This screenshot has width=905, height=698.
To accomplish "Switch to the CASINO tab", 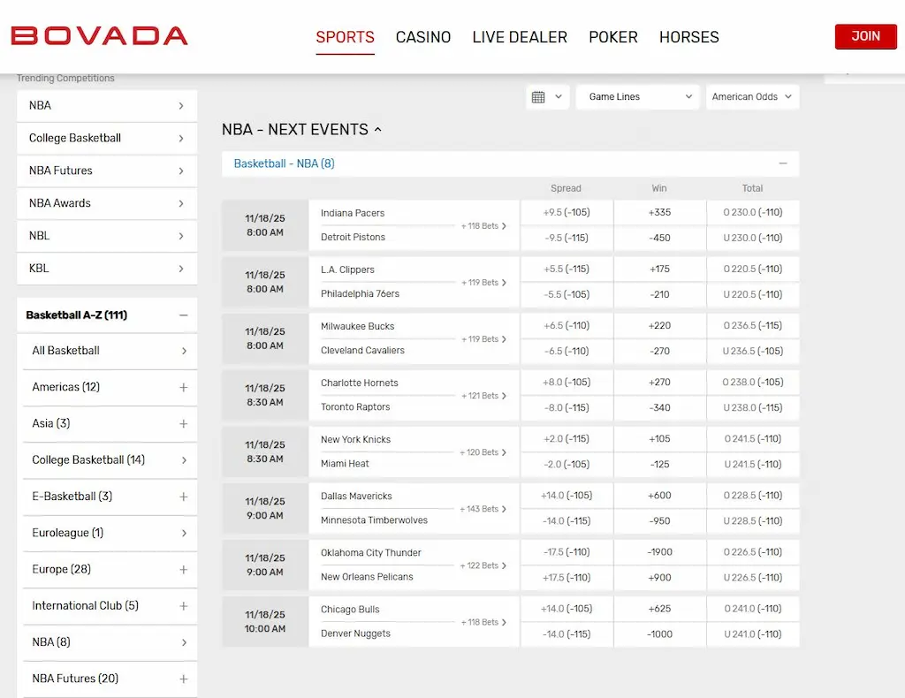I will tap(423, 37).
